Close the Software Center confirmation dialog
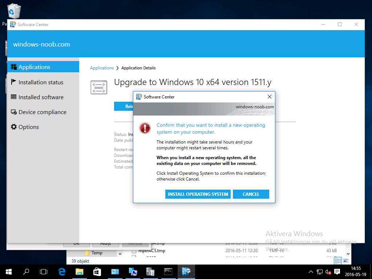This screenshot has height=279, width=372. tap(269, 97)
